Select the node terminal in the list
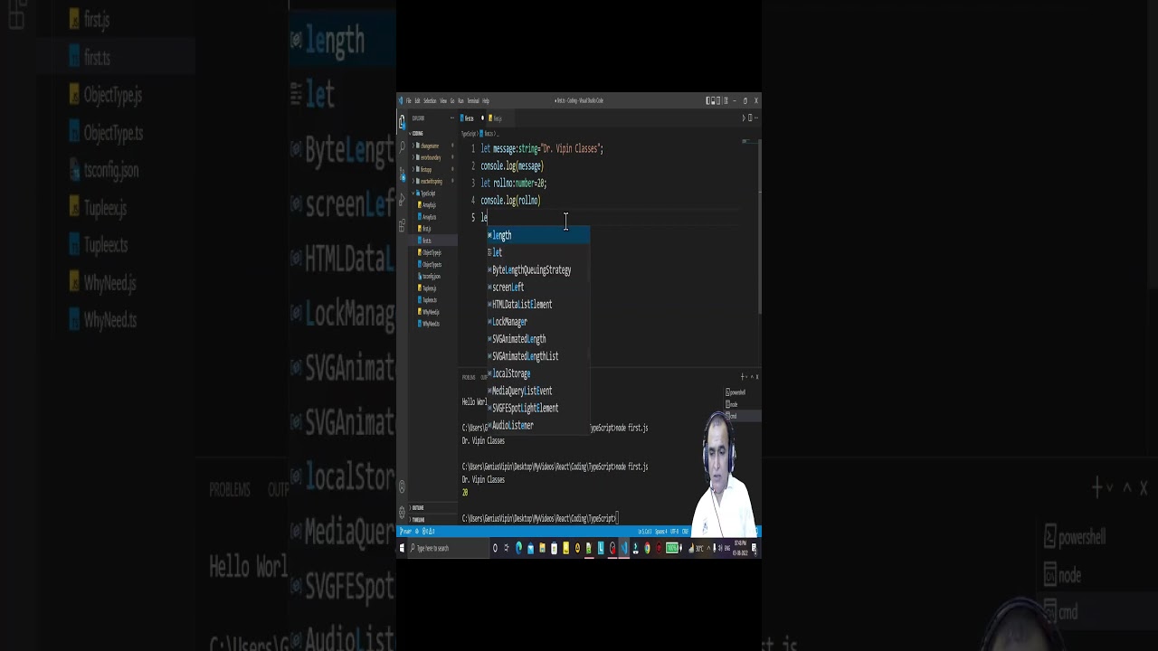Image resolution: width=1158 pixels, height=651 pixels. pos(742,404)
